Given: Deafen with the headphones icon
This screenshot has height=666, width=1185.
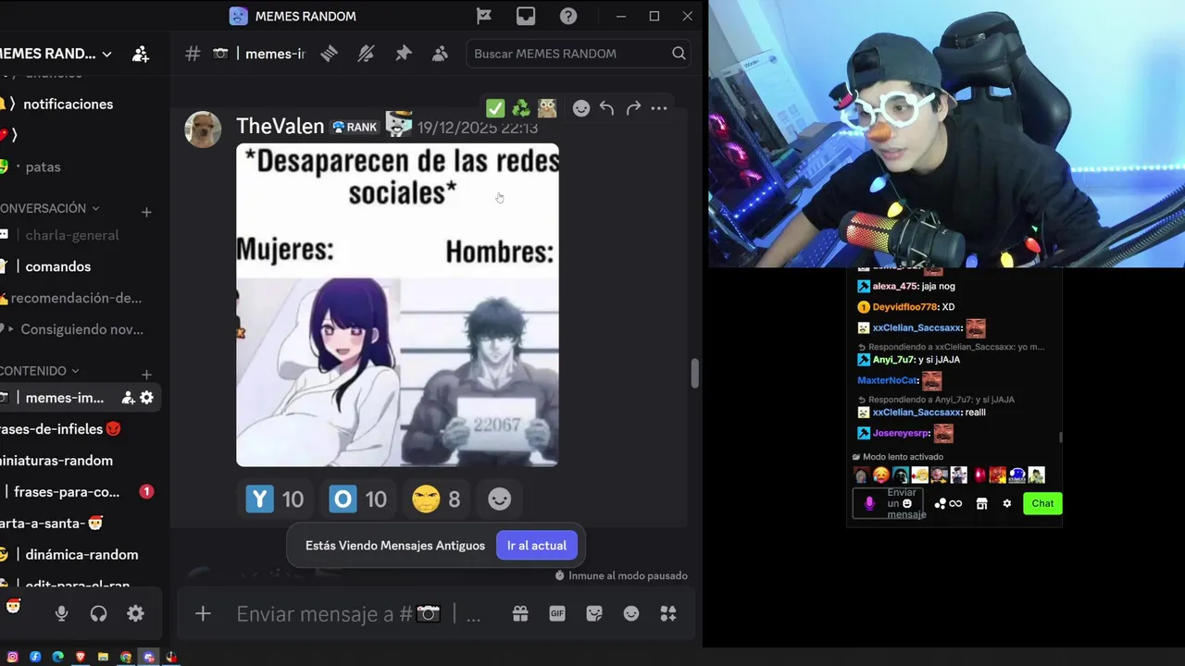Looking at the screenshot, I should point(98,613).
